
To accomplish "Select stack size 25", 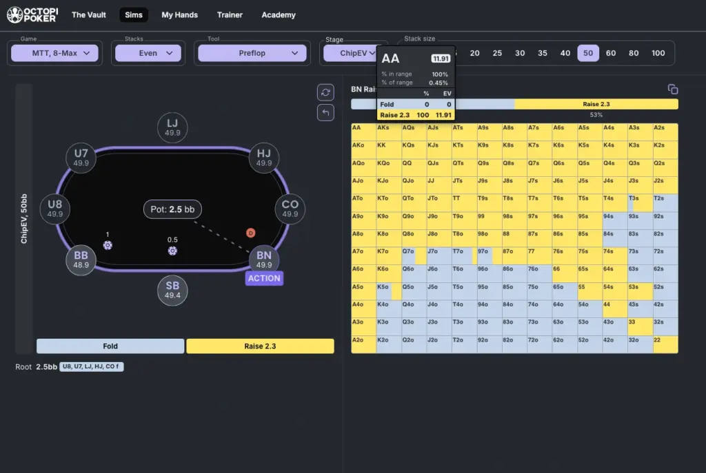I will tap(497, 53).
